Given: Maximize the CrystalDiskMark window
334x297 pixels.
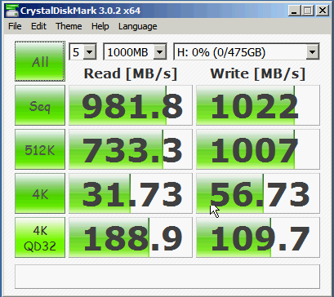Looking at the screenshot, I should (x=308, y=11).
